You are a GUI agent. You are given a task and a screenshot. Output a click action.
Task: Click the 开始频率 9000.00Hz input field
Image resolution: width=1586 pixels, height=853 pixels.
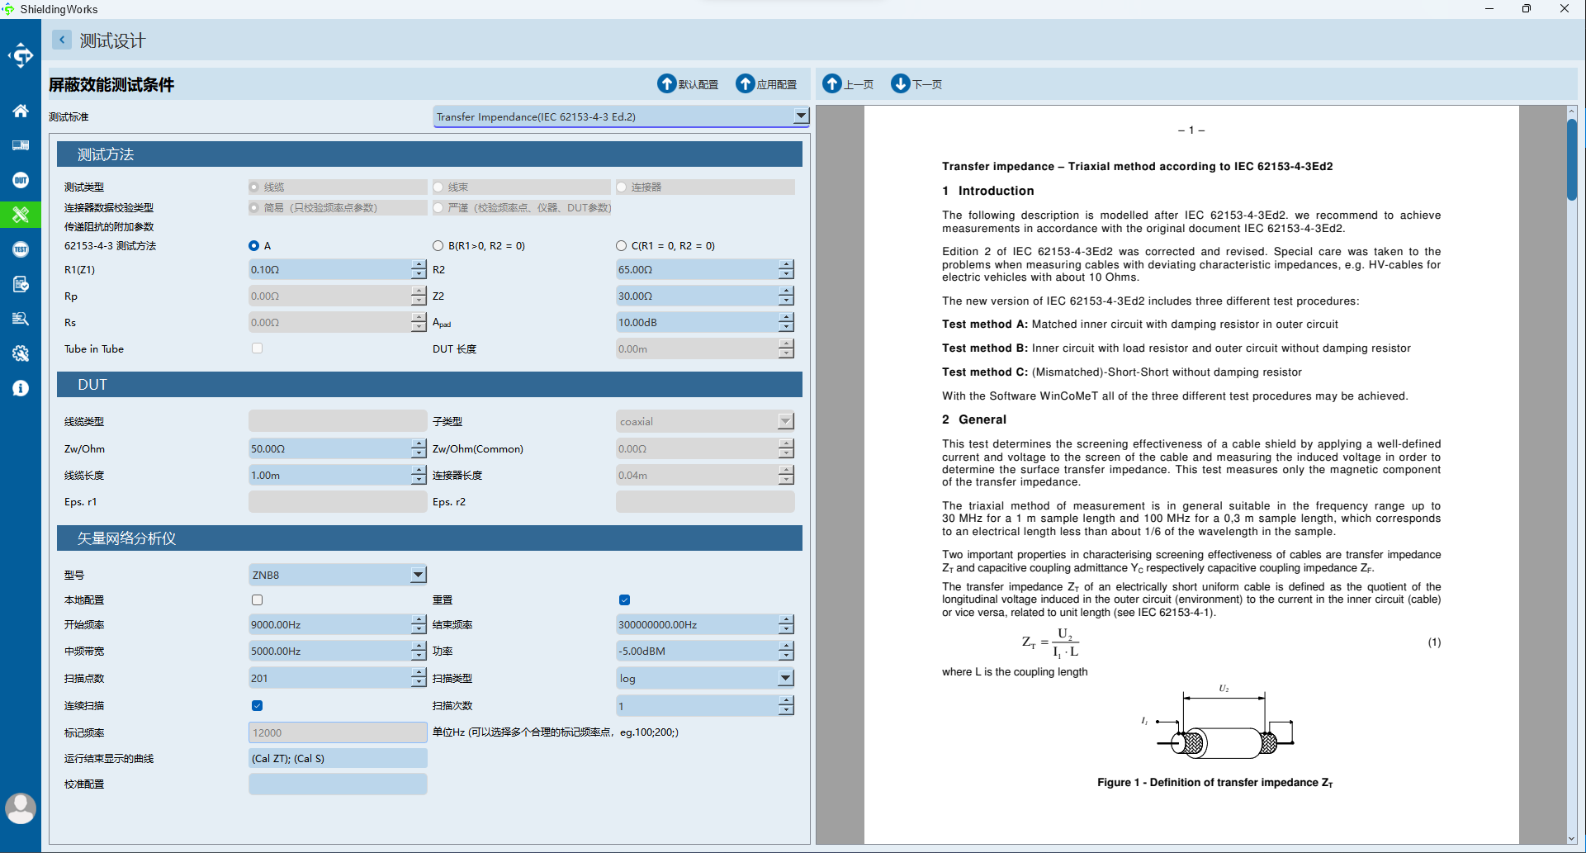point(329,625)
